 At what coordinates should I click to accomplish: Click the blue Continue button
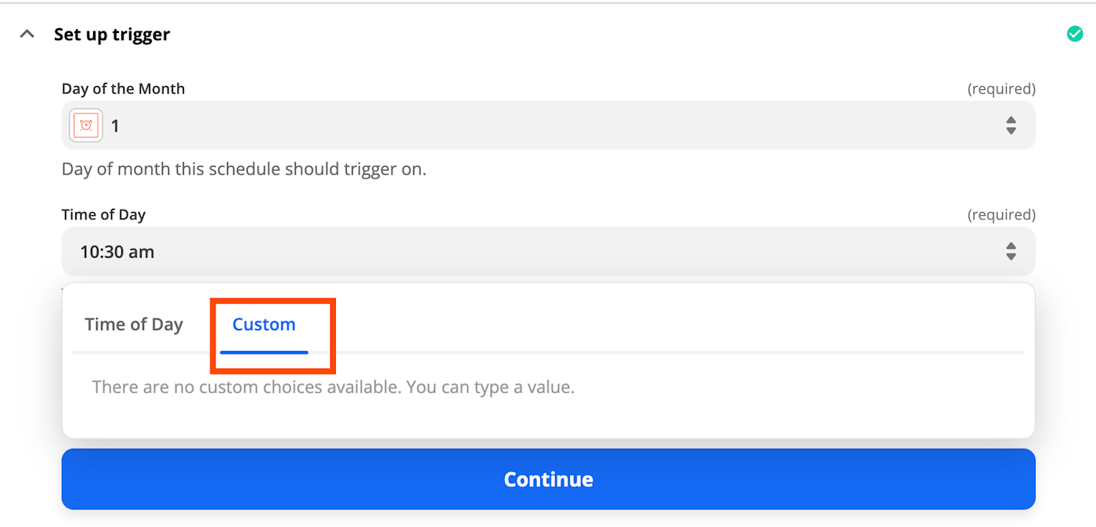548,479
